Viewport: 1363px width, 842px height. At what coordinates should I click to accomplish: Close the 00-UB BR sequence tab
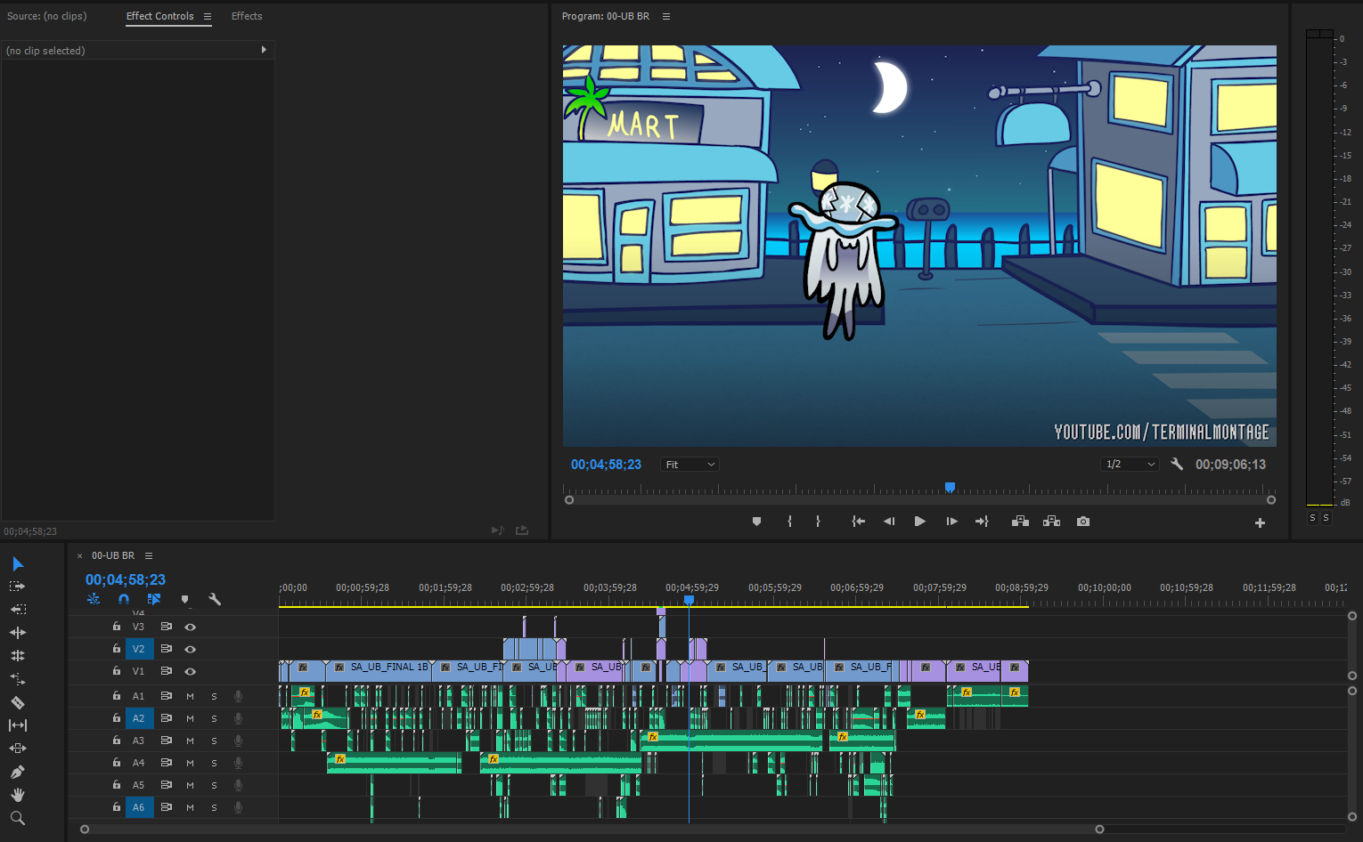coord(79,556)
